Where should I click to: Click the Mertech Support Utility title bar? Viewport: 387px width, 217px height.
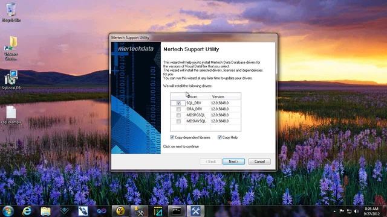[x=193, y=37]
